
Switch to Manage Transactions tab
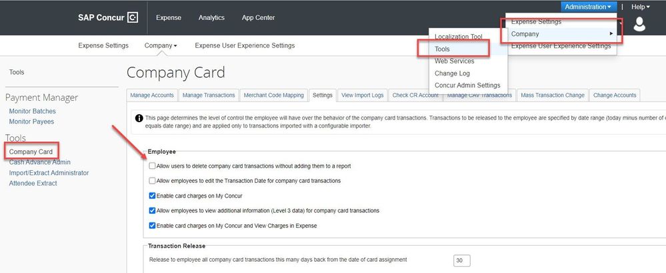[209, 95]
